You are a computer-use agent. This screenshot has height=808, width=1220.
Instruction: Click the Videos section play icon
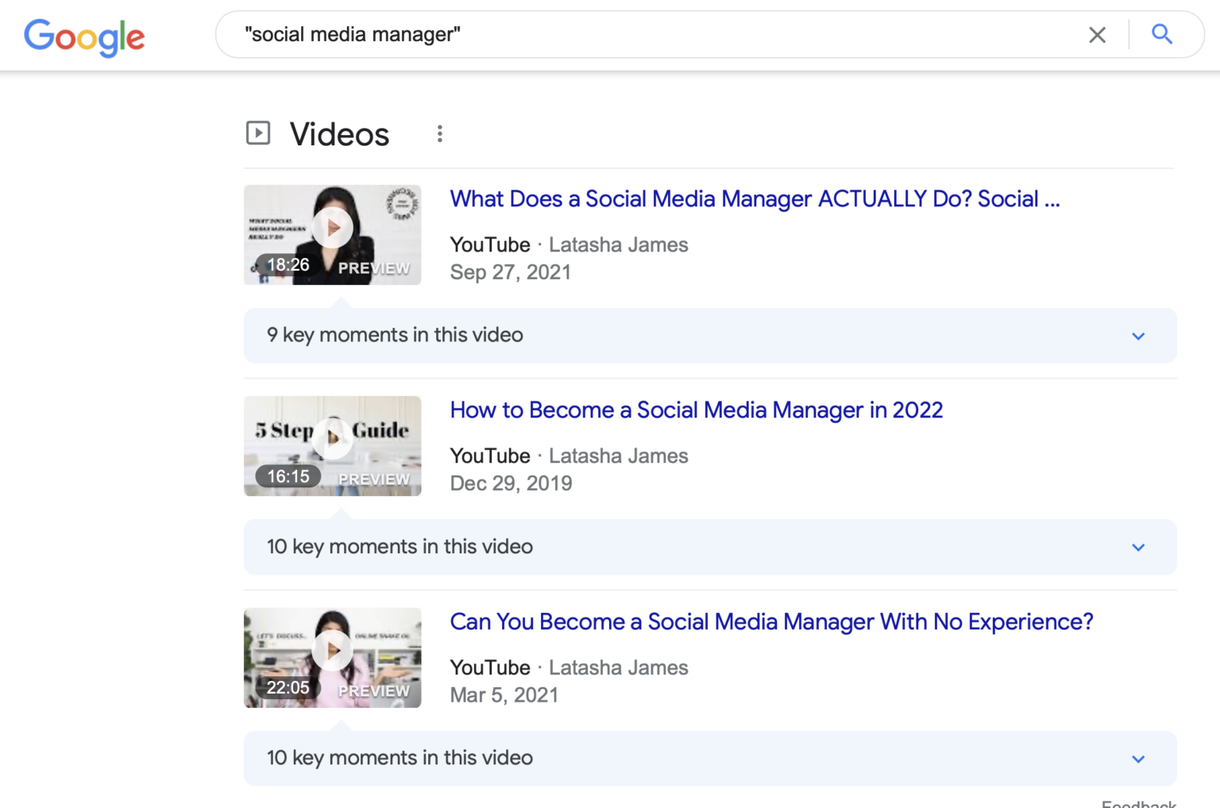[258, 133]
